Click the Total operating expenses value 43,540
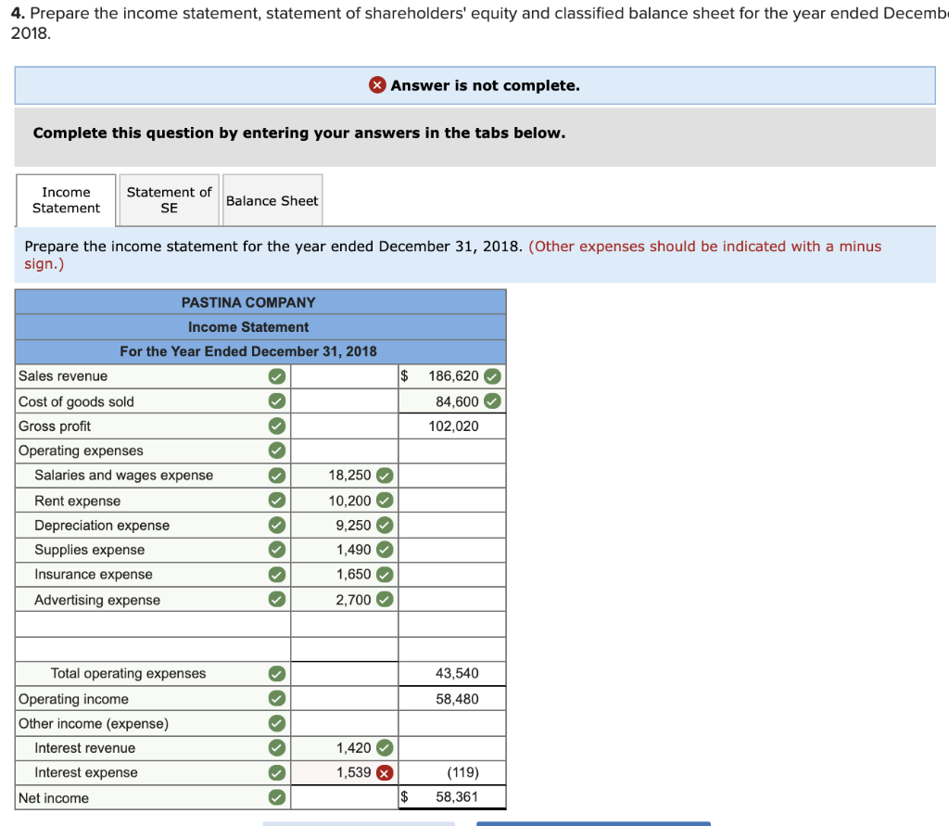Screen dimensions: 949x826 point(457,673)
